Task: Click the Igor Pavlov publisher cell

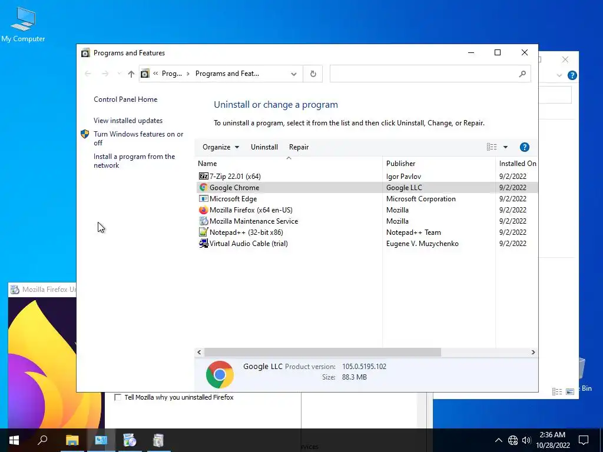Action: pos(403,177)
